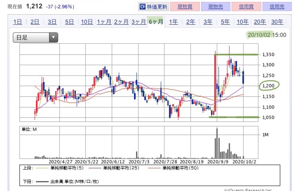294x191 pixels.
Task: Click the 2020/9/9 date label
Action: [x=218, y=162]
